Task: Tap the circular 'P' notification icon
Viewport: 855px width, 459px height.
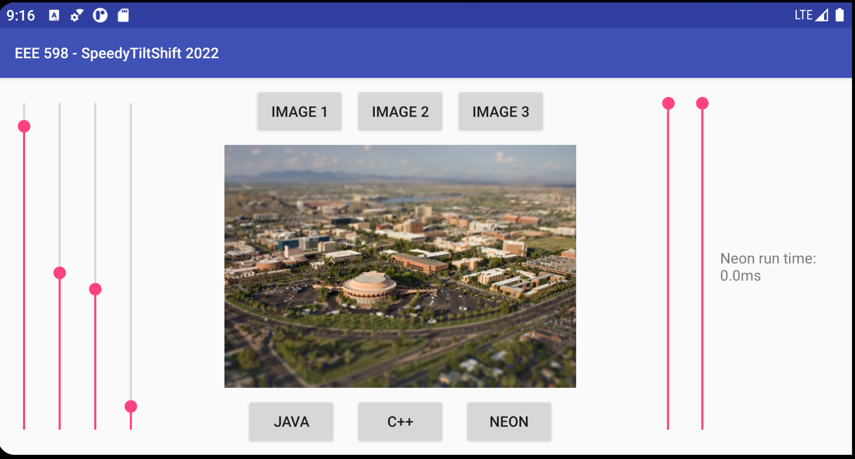Action: pyautogui.click(x=100, y=15)
